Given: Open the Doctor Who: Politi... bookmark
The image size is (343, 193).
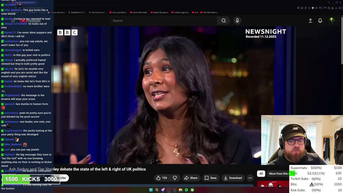Looking at the screenshot, I should coord(139,12).
